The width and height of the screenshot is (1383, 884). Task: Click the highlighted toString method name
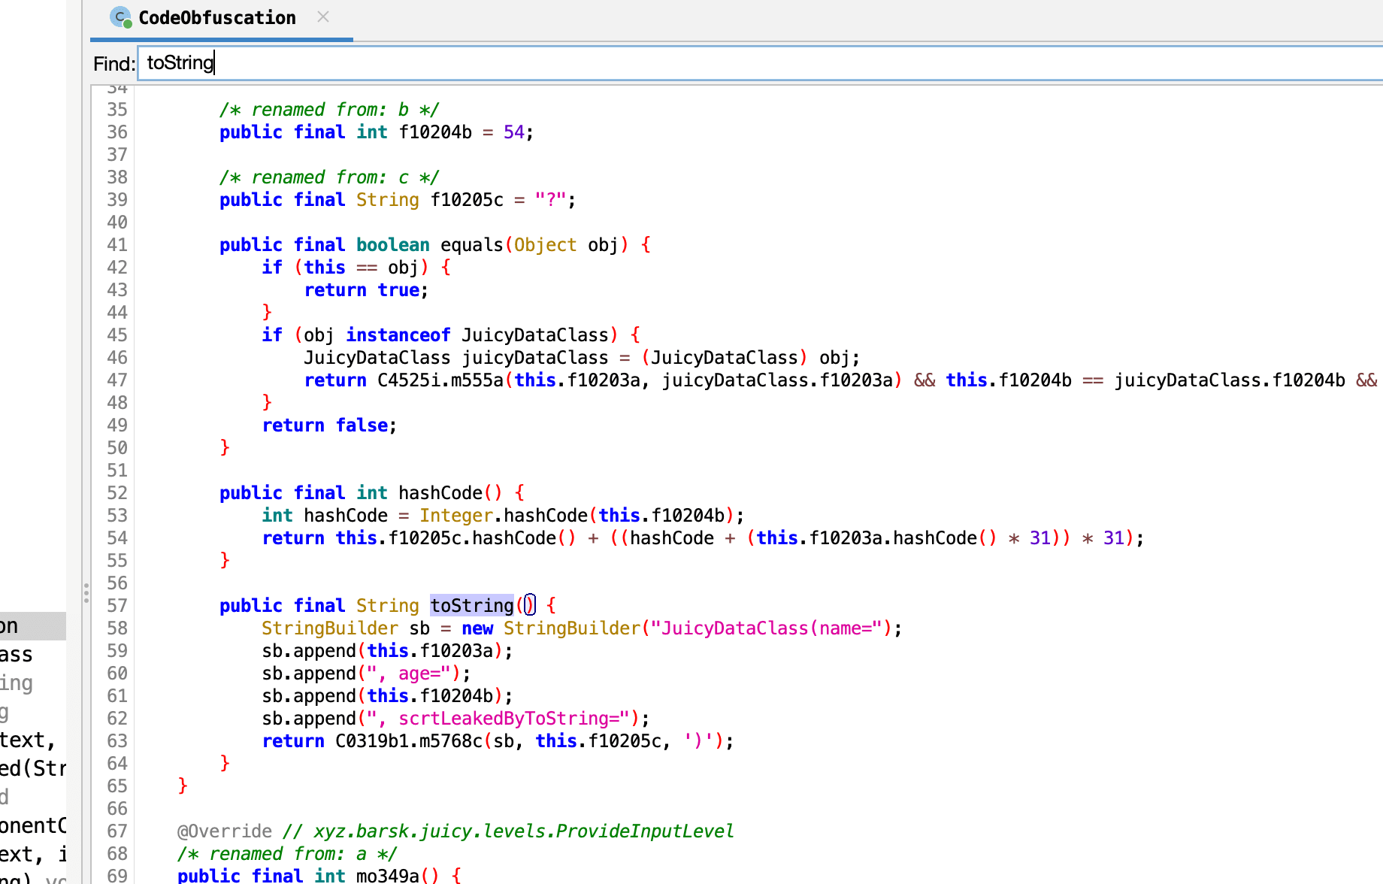click(472, 605)
